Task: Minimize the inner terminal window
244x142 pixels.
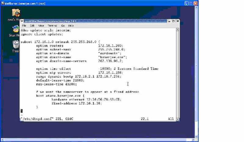Action: (x=169, y=21)
